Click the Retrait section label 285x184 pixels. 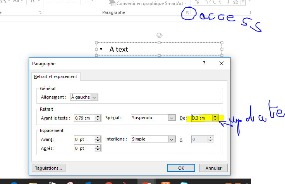pos(46,109)
